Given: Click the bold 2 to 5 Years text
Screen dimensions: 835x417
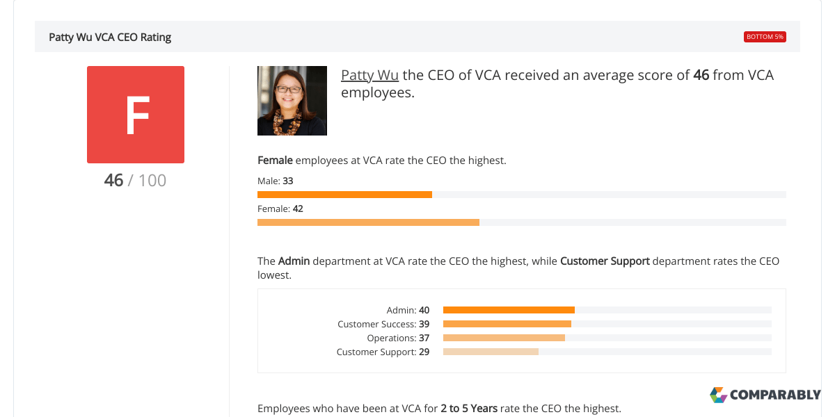Looking at the screenshot, I should pyautogui.click(x=468, y=408).
